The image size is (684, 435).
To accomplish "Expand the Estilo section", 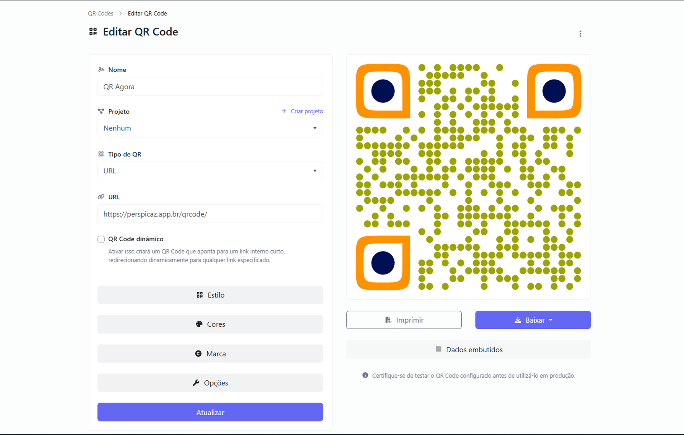I will (x=210, y=295).
